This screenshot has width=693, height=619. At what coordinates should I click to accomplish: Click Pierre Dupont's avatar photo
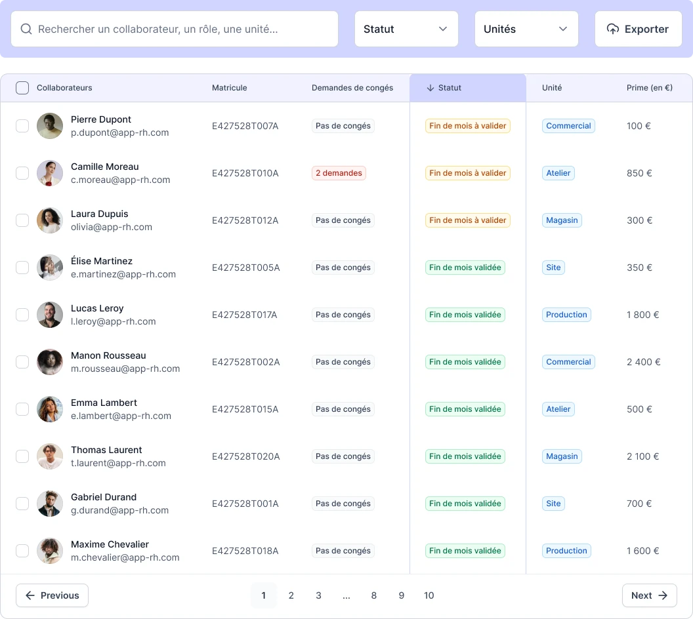[x=50, y=126]
